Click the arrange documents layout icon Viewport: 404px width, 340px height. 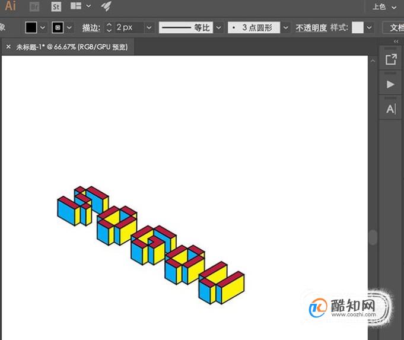tap(76, 6)
